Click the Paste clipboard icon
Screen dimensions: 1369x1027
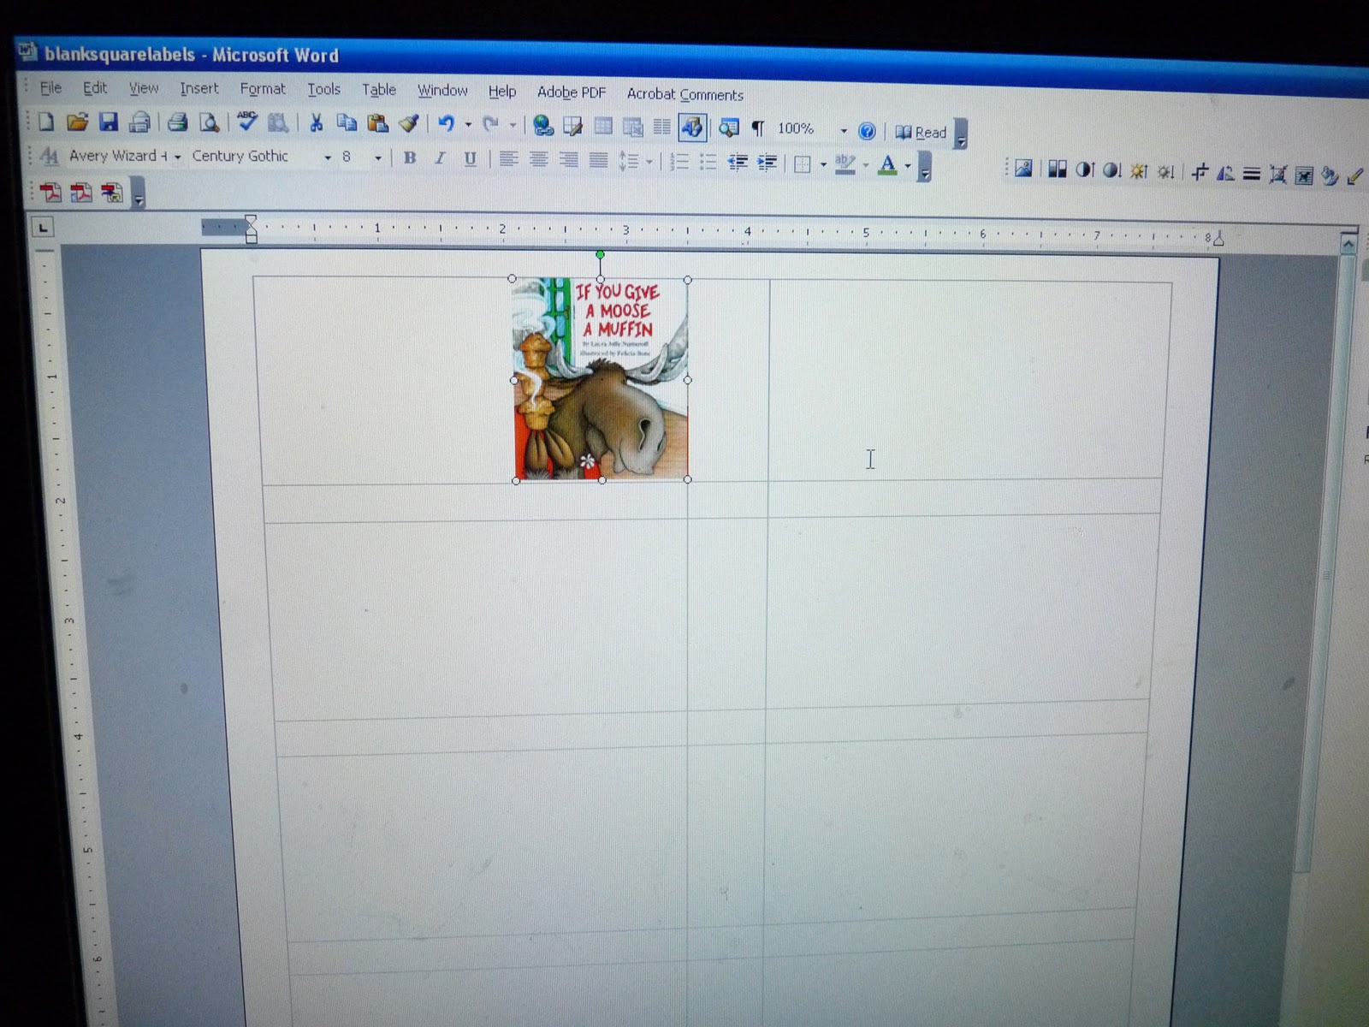click(x=377, y=123)
